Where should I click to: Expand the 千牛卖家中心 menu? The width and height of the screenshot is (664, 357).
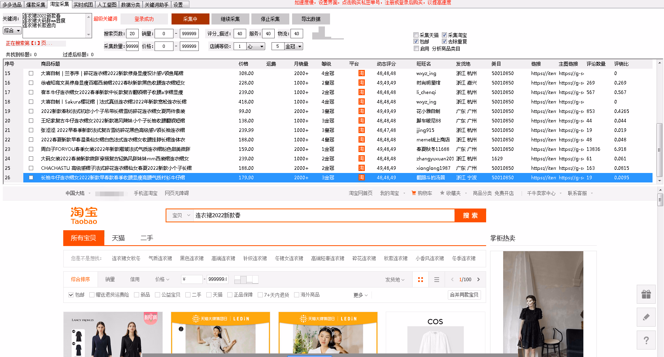tap(544, 193)
